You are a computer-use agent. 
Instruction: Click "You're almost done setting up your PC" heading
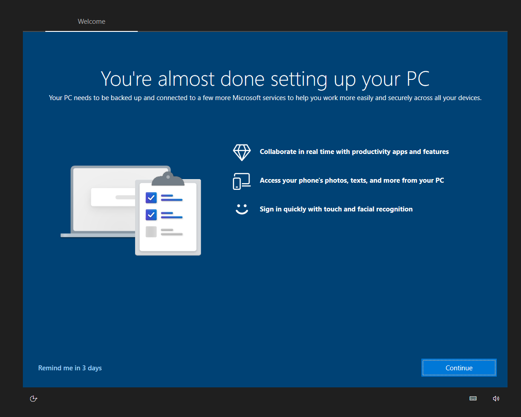click(265, 79)
